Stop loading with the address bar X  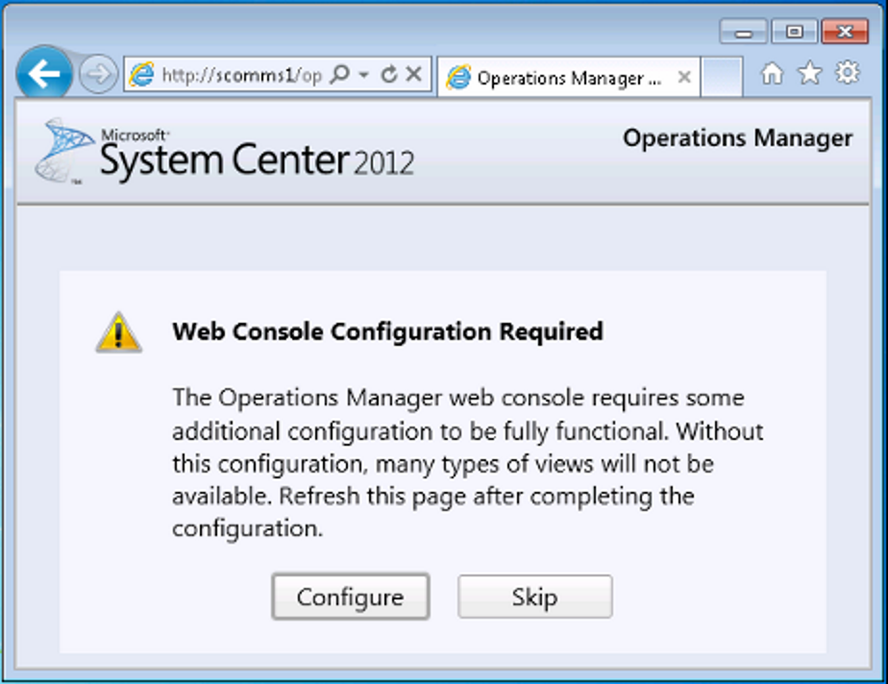coord(414,74)
